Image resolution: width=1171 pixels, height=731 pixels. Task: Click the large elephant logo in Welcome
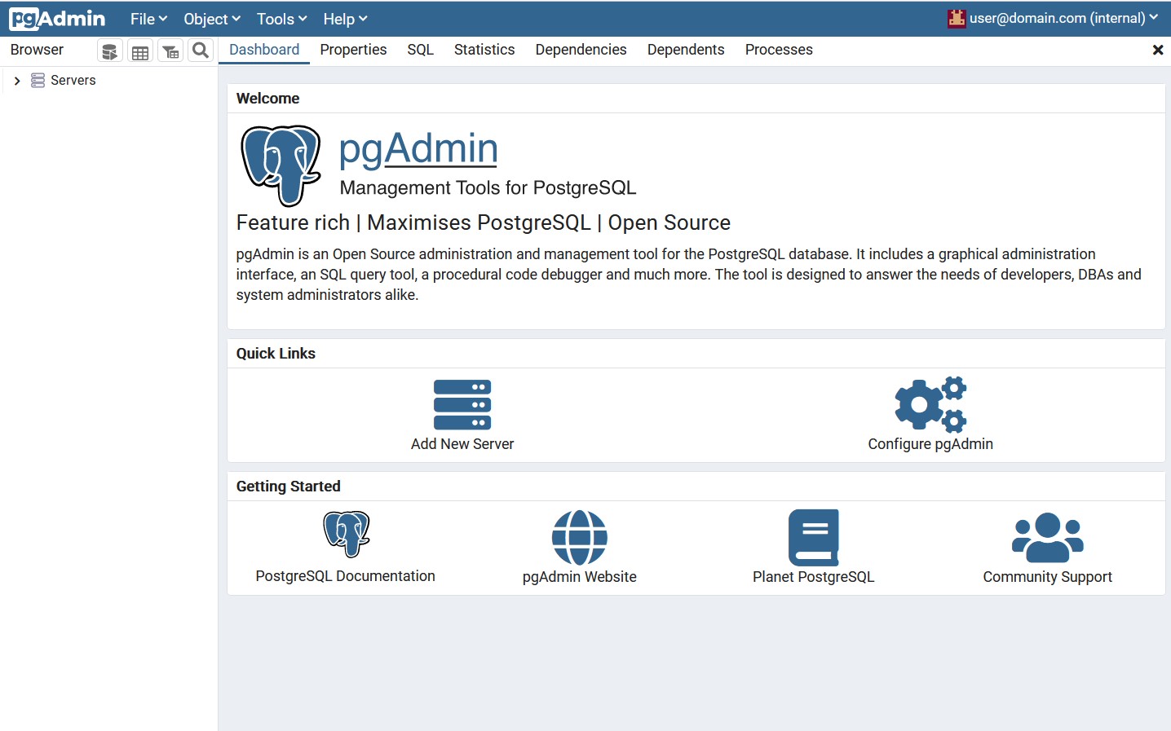coord(281,165)
